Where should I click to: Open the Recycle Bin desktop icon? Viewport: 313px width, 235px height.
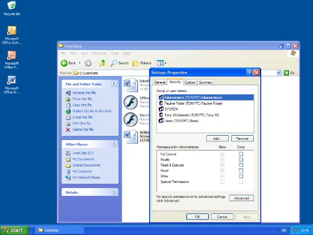point(11,6)
